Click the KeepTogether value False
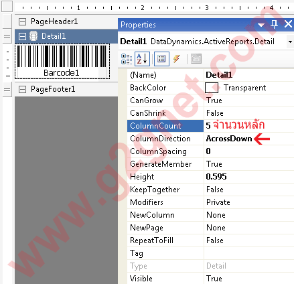Screen dimensions: 294x284 click(215, 190)
